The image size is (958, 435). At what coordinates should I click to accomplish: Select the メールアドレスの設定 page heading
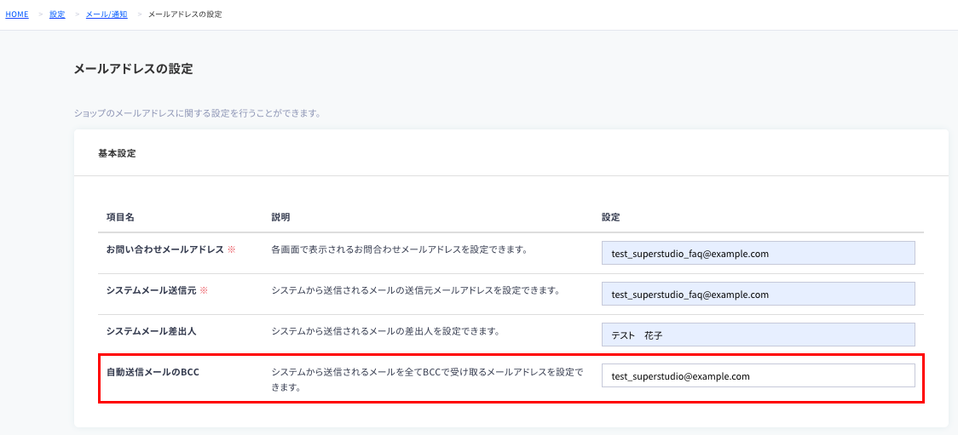(x=133, y=69)
